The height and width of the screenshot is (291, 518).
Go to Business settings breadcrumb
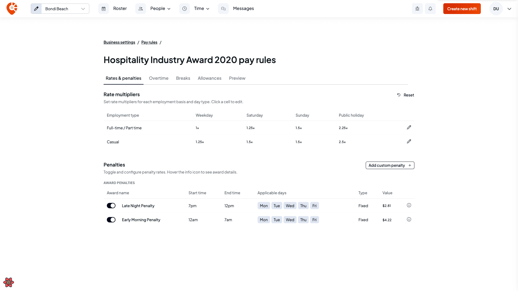pos(119,42)
